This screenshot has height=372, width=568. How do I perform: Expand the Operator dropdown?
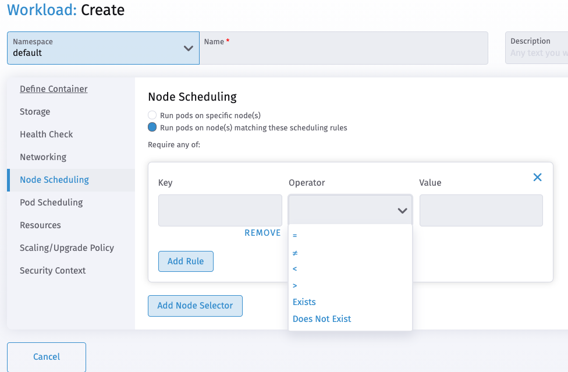(402, 210)
